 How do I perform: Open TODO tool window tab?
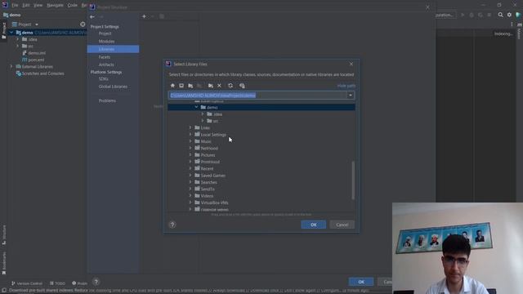click(57, 283)
